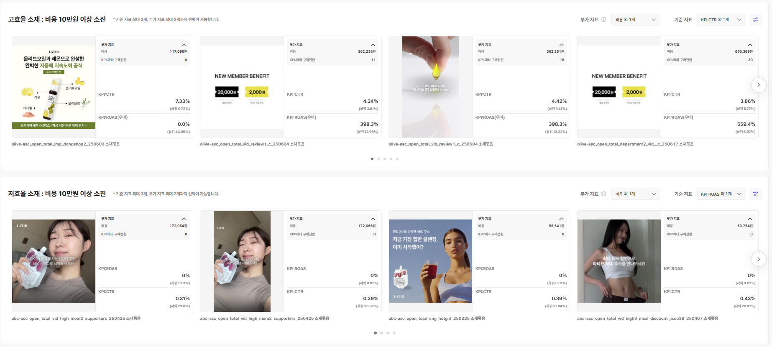Viewport: 772px width, 347px height.
Task: Select second pagination dot in low-efficiency carousel
Action: coord(381,333)
